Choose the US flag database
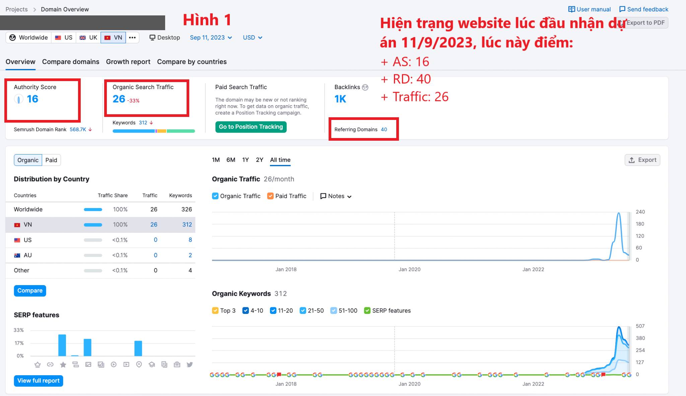686x396 pixels. click(64, 38)
